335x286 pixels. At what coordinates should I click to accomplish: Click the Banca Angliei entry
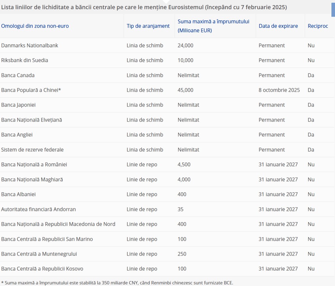[17, 135]
